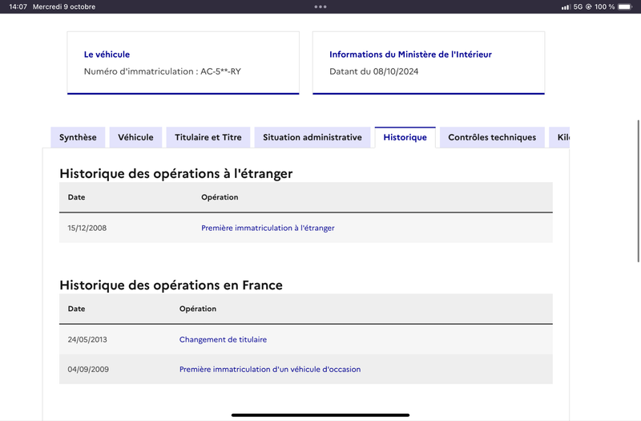
Task: Tap the 14:07 clock in status bar
Action: click(18, 6)
